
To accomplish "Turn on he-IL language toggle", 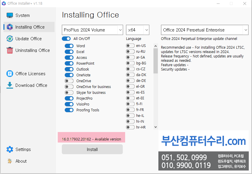I will click(130, 115).
